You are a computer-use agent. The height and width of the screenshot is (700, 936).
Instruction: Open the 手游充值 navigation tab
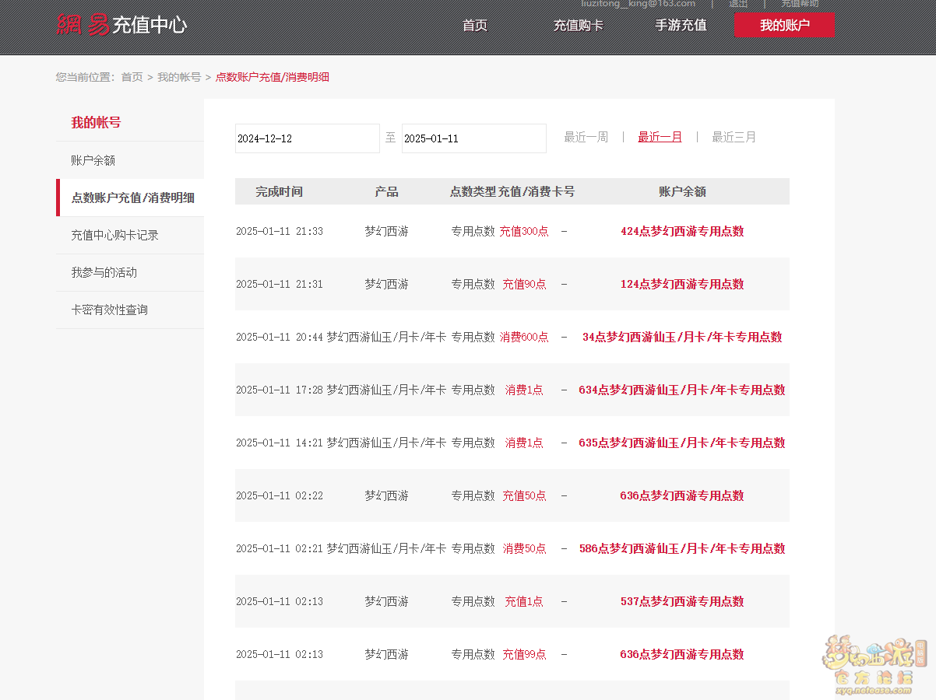click(x=681, y=25)
